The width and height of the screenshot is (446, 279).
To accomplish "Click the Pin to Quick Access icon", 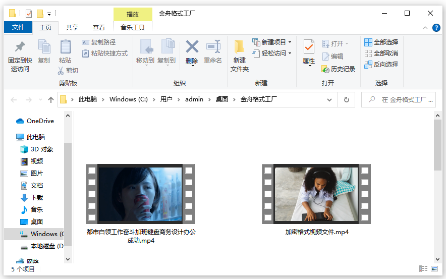I will (x=20, y=47).
